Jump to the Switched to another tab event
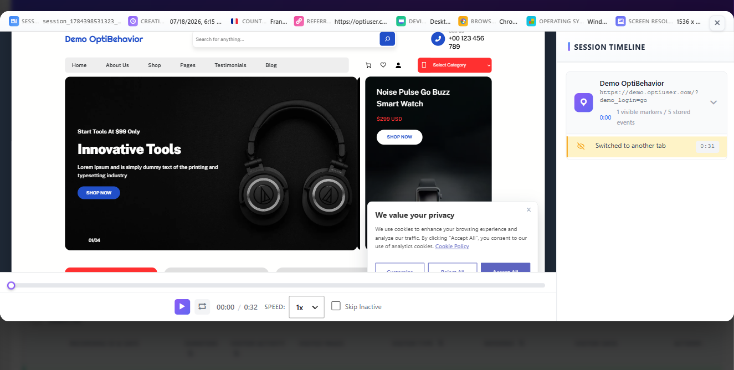This screenshot has height=370, width=734. coord(646,146)
